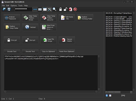Toggle the wrench and hammer tools panel button
Screen dimensions: 136x101
point(50,9)
